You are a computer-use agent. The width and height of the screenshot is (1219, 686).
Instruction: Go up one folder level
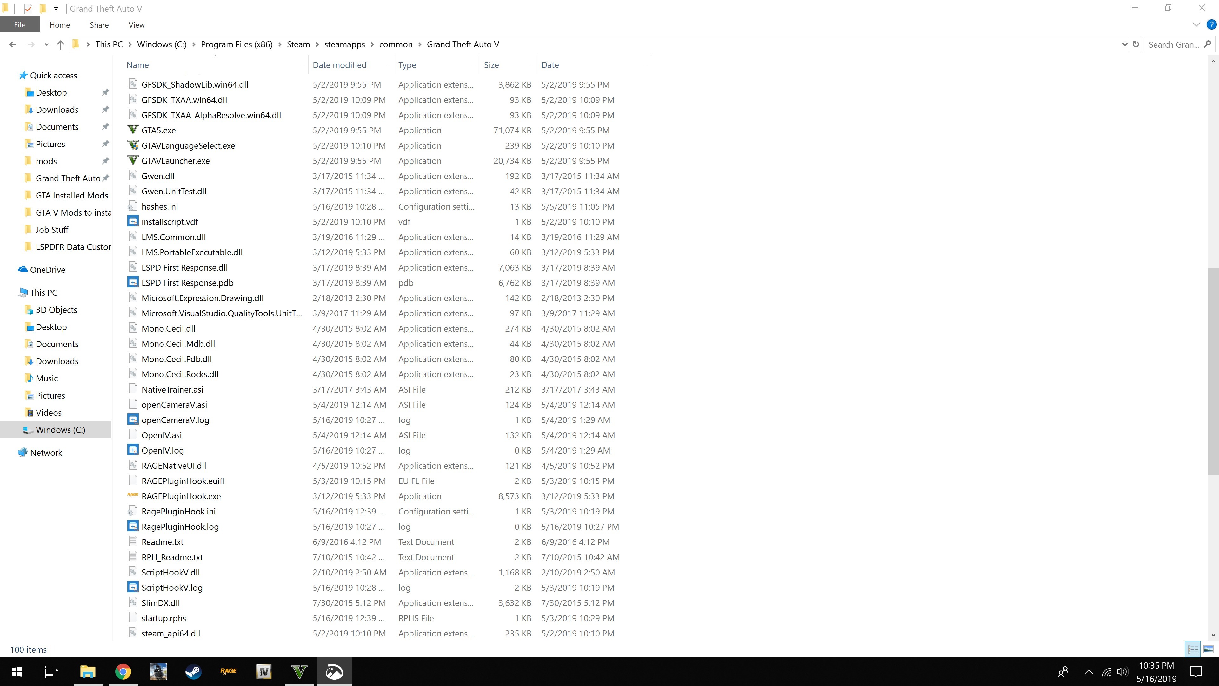[60, 44]
